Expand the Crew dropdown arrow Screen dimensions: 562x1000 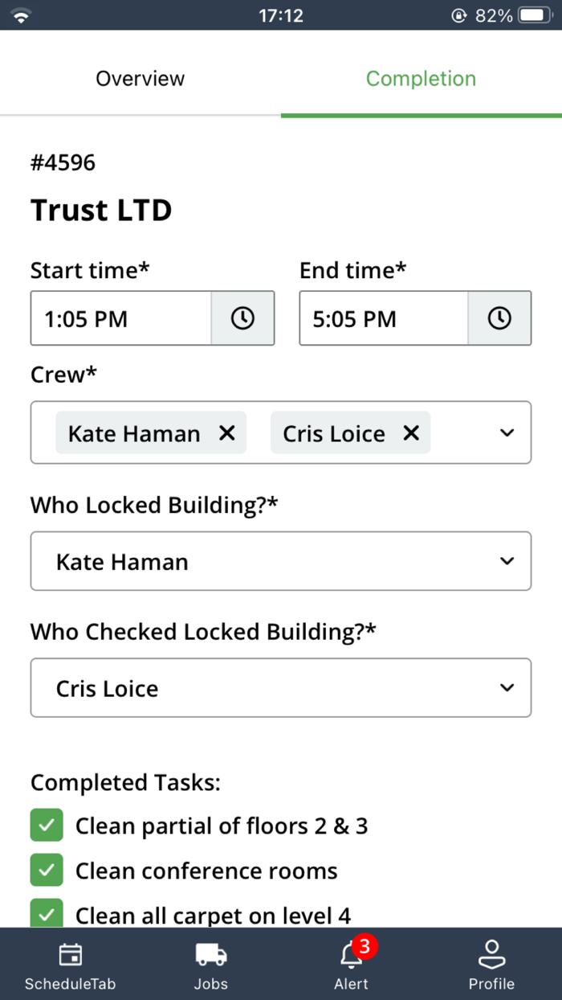click(507, 433)
